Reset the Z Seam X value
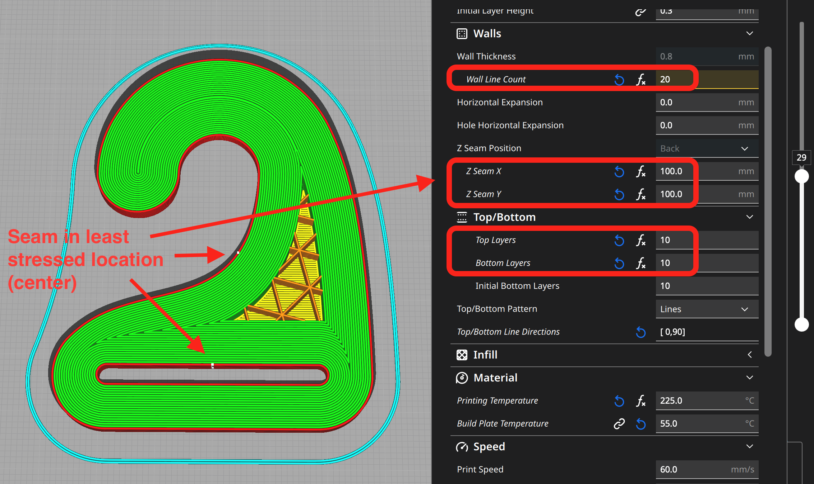The image size is (814, 484). point(619,171)
